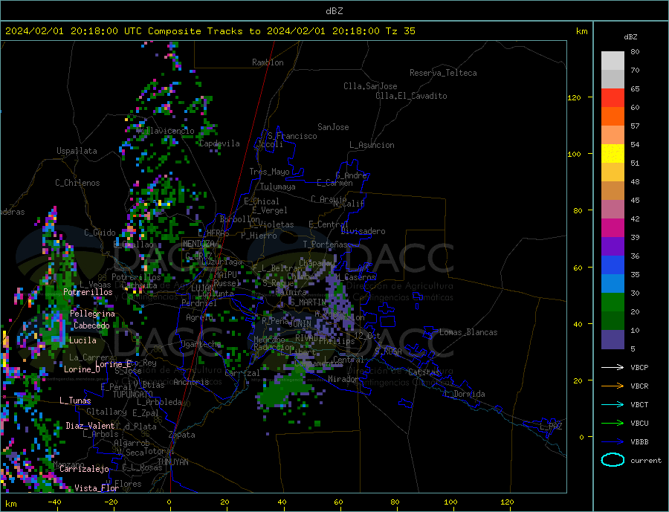Click the Mirador label on map
Screen dimensions: 669x512
tap(343, 379)
